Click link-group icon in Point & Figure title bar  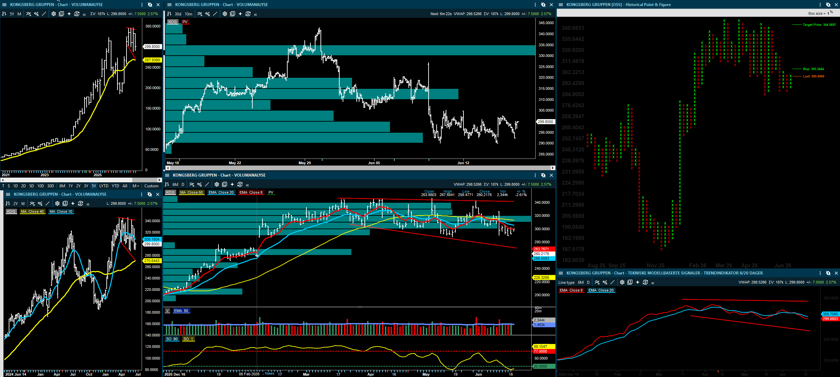[828, 5]
